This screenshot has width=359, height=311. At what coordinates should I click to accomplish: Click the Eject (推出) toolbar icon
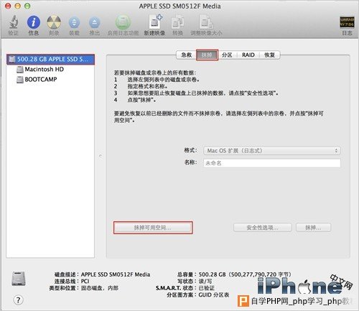pos(95,23)
